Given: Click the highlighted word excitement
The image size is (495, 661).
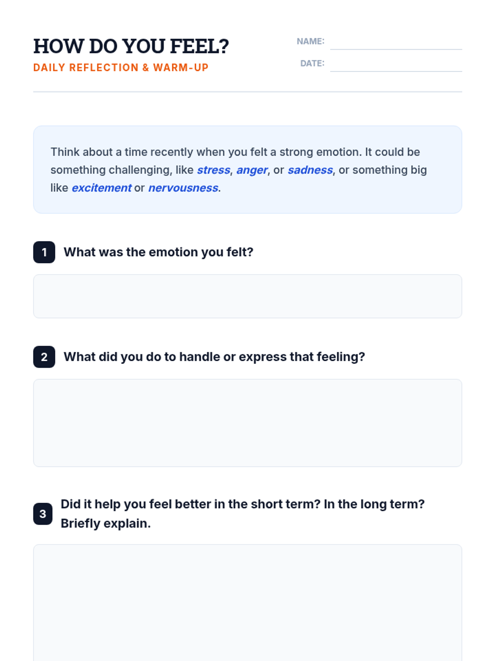Looking at the screenshot, I should (x=101, y=188).
